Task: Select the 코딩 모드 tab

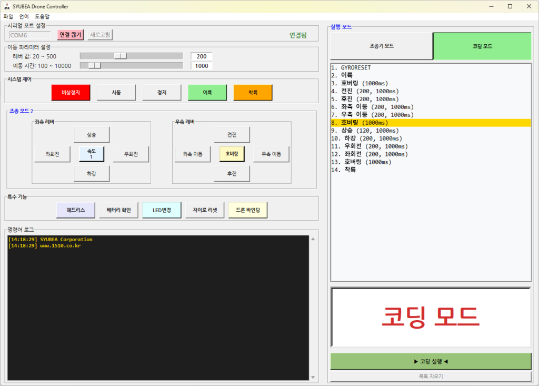Action: tap(482, 46)
